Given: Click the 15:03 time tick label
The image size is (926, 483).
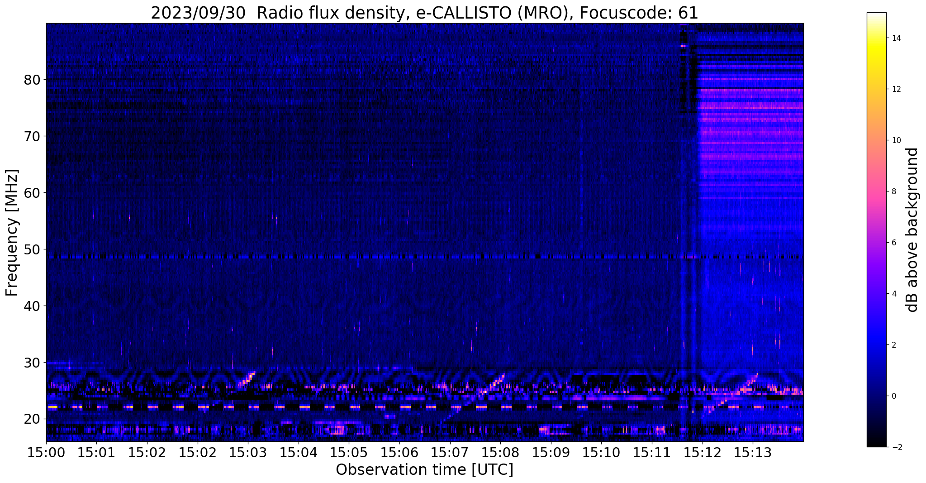Looking at the screenshot, I should click(x=248, y=452).
